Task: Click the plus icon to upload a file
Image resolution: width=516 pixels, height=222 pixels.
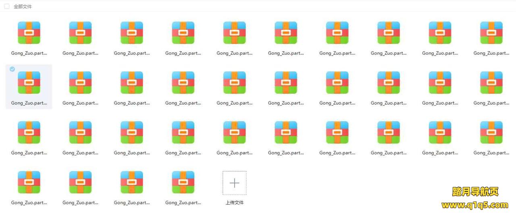Action: [x=234, y=183]
